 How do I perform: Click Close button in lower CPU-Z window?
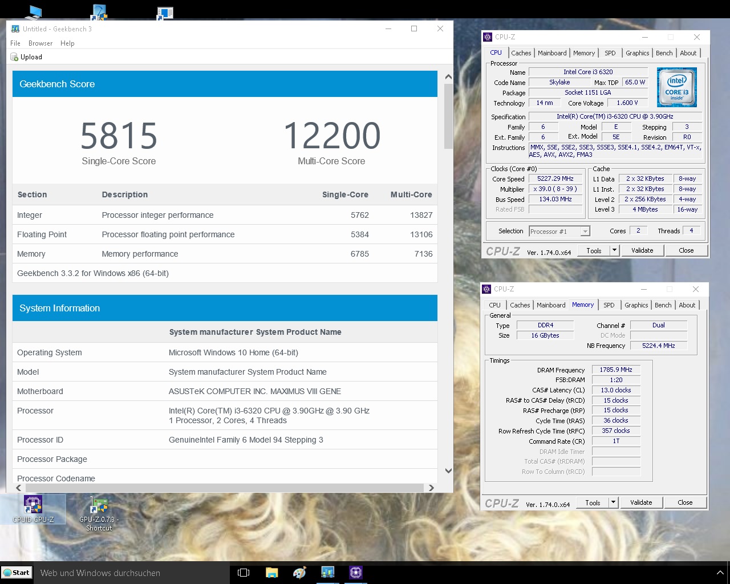pyautogui.click(x=685, y=502)
